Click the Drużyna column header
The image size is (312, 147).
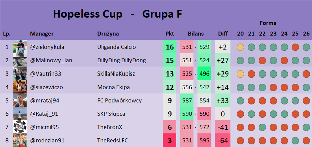[x=108, y=34]
